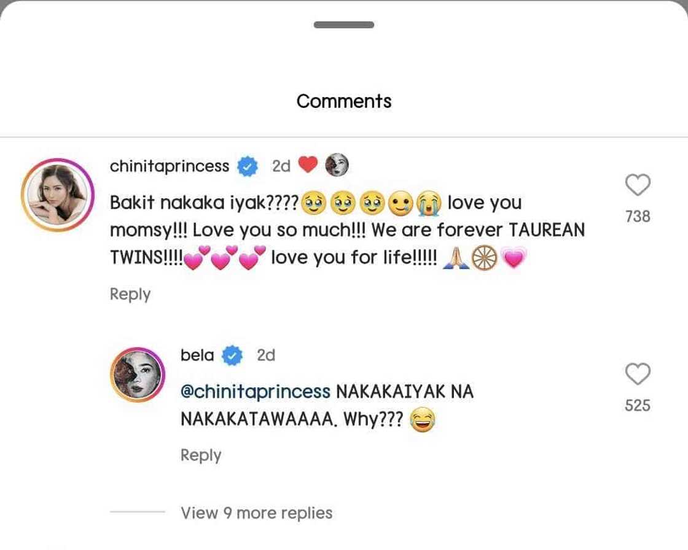Click verified badge next to chinitaprincess
The height and width of the screenshot is (550, 688).
(247, 166)
